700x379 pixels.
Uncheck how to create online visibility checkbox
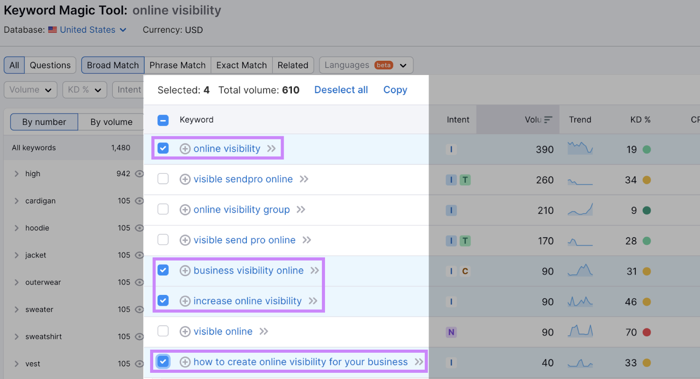coord(163,362)
